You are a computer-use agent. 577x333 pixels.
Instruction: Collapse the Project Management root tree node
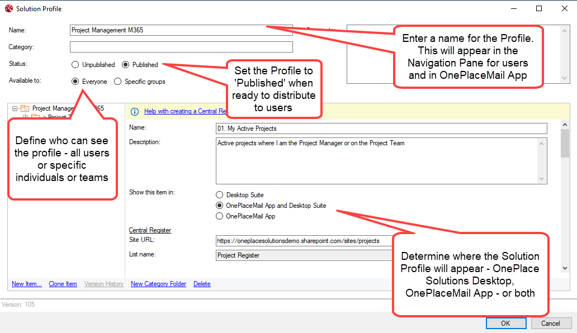(15, 108)
